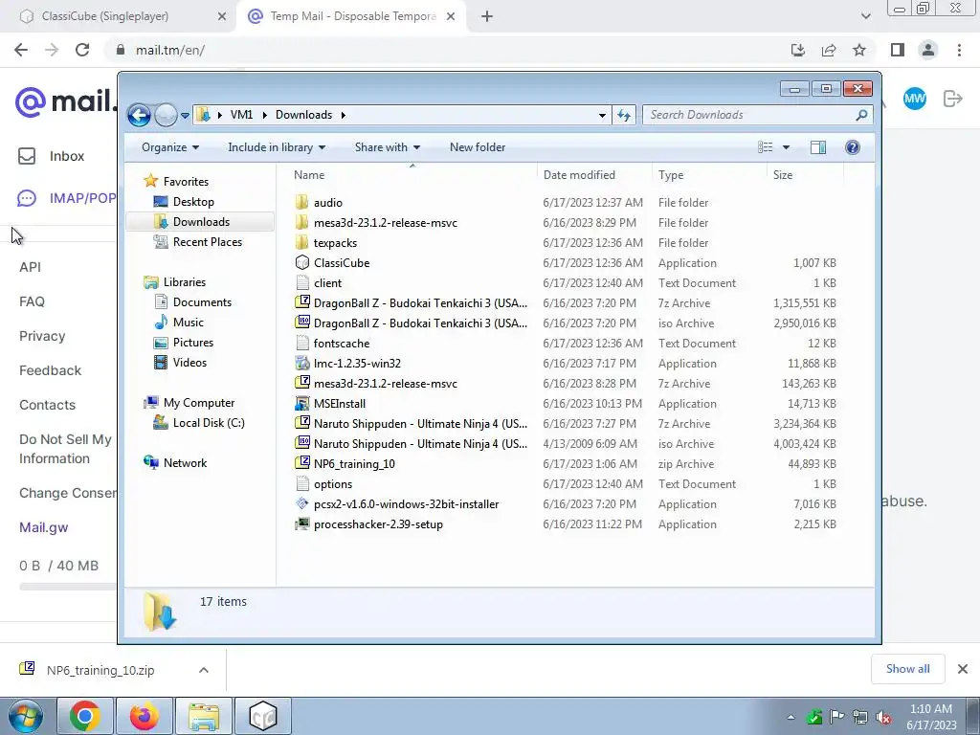This screenshot has width=980, height=735.
Task: Click New folder button
Action: (x=478, y=147)
